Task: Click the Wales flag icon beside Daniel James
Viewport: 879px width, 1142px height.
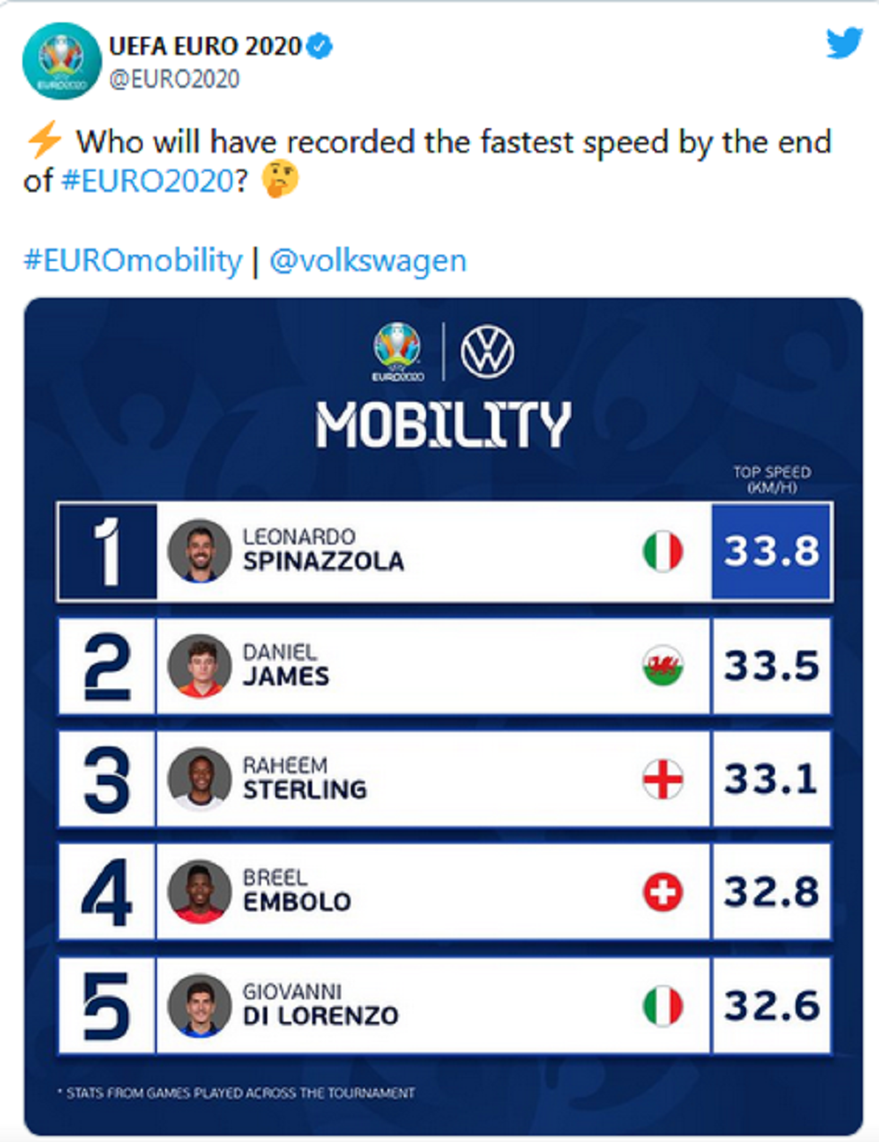Action: 663,666
